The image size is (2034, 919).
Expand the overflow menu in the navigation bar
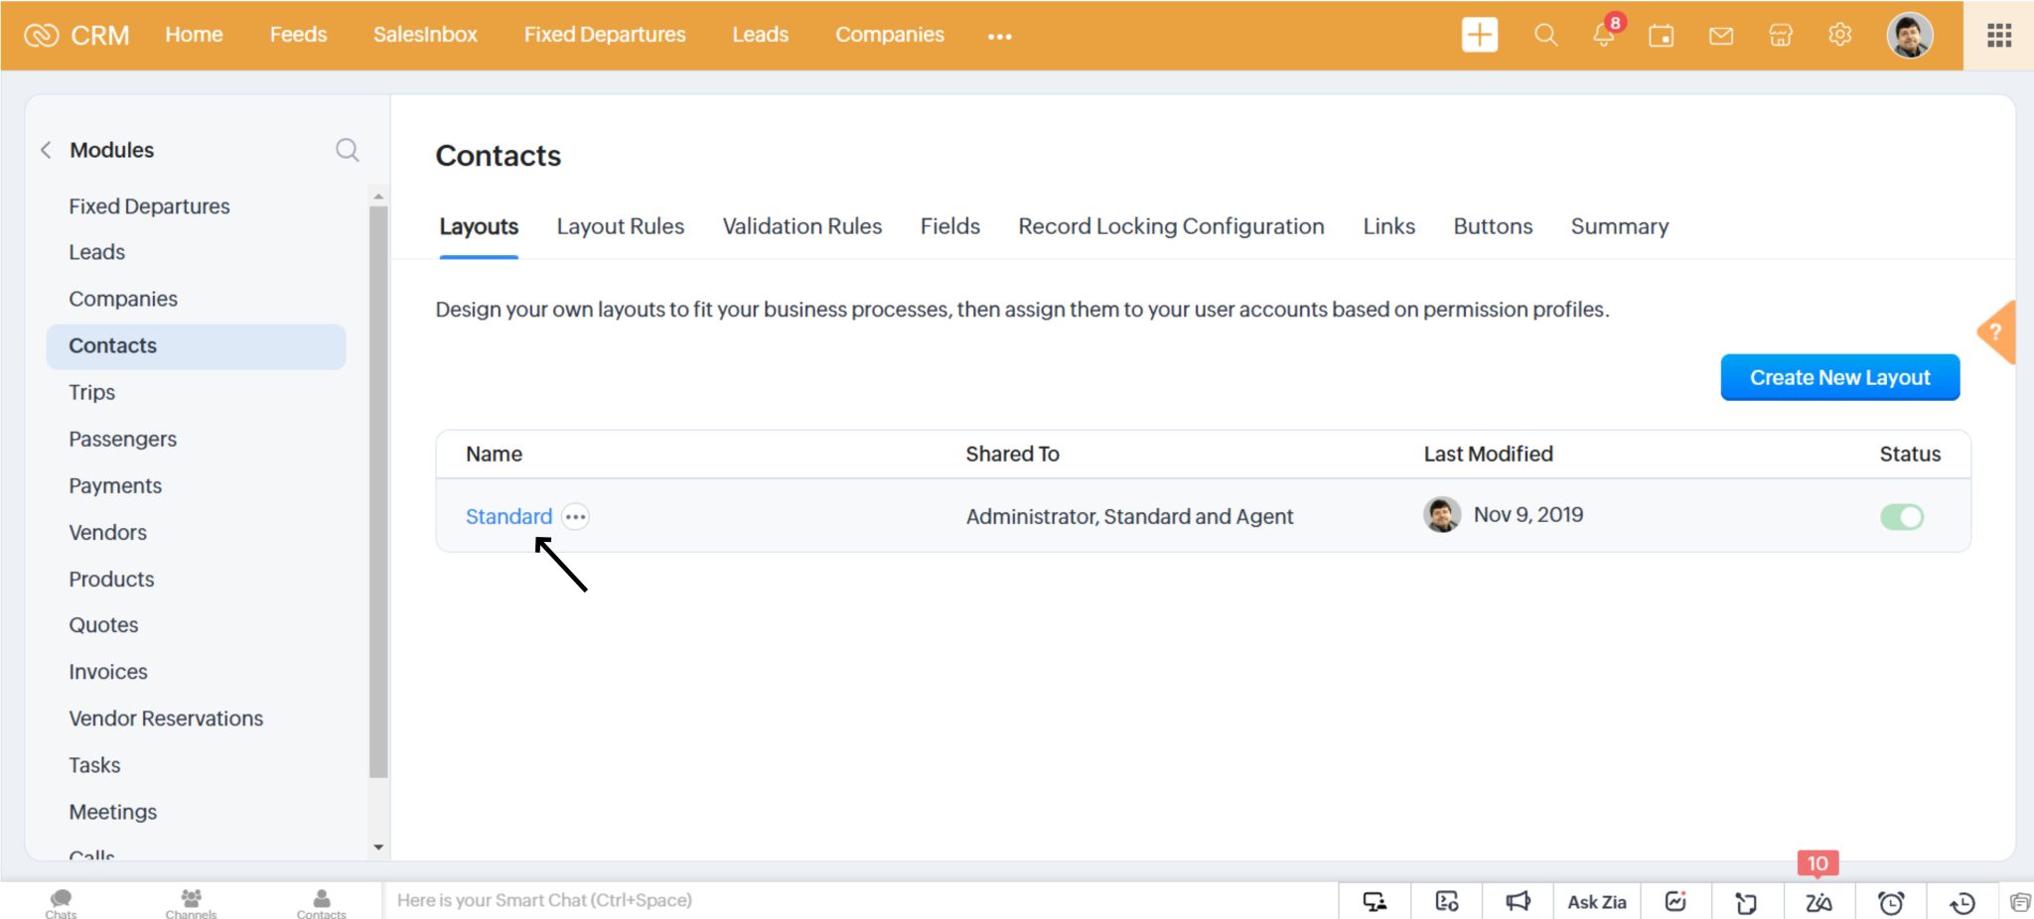[999, 37]
